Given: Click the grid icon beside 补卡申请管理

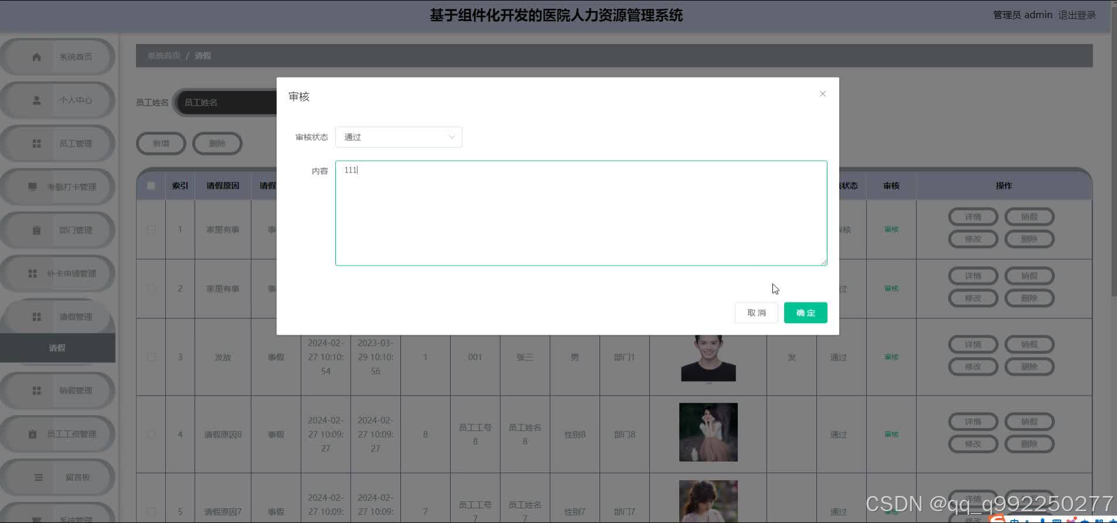Looking at the screenshot, I should click(x=32, y=274).
